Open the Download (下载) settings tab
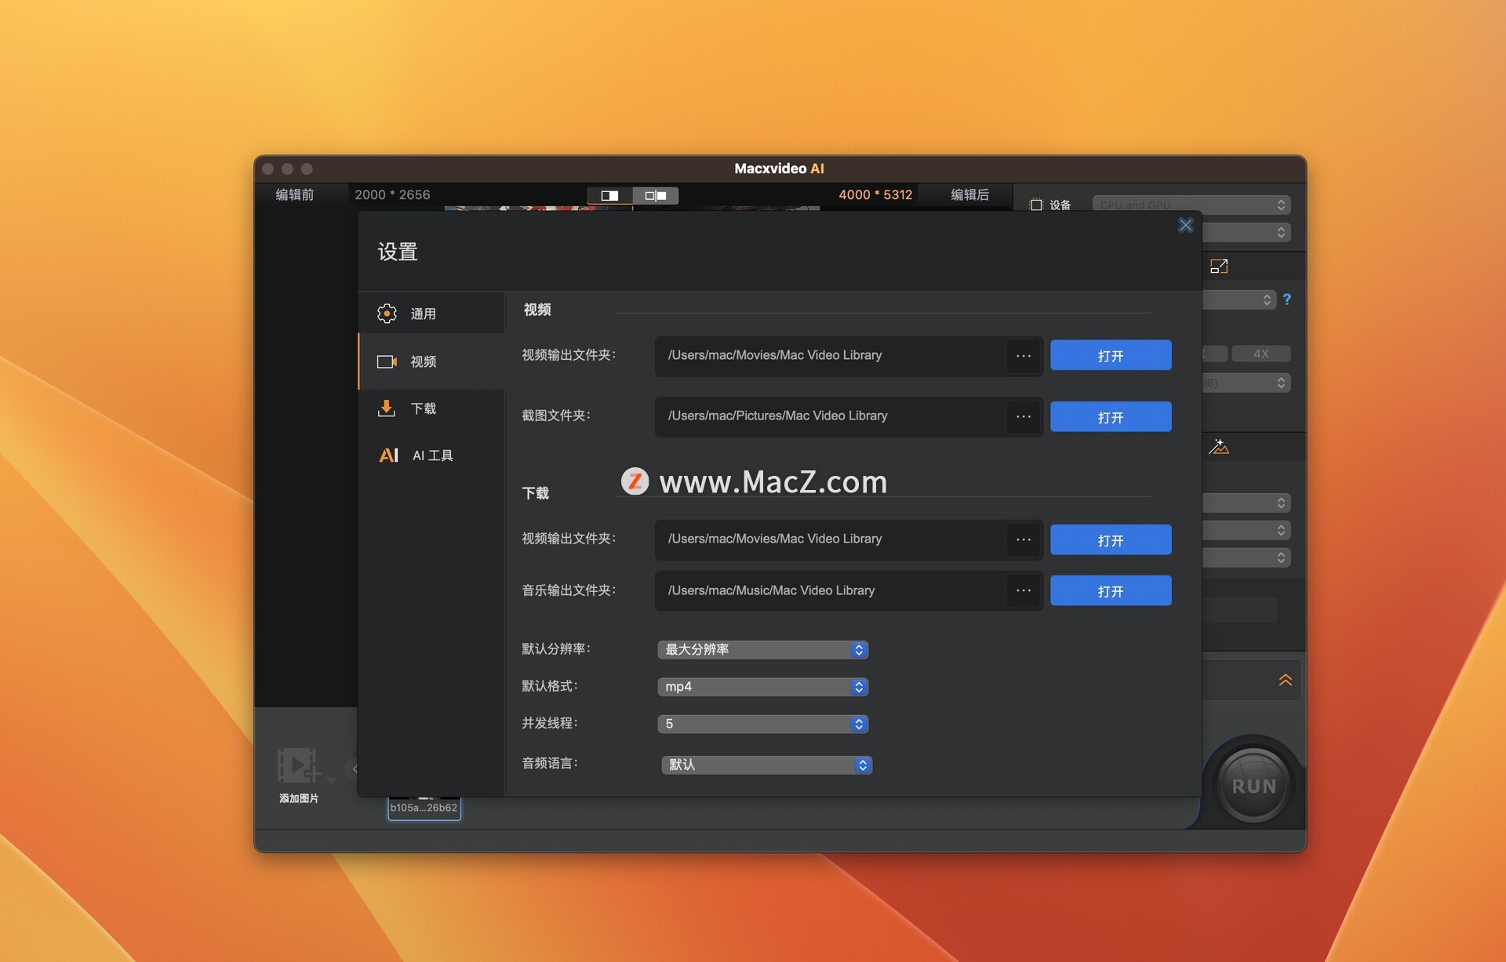Image resolution: width=1506 pixels, height=962 pixels. tap(431, 408)
